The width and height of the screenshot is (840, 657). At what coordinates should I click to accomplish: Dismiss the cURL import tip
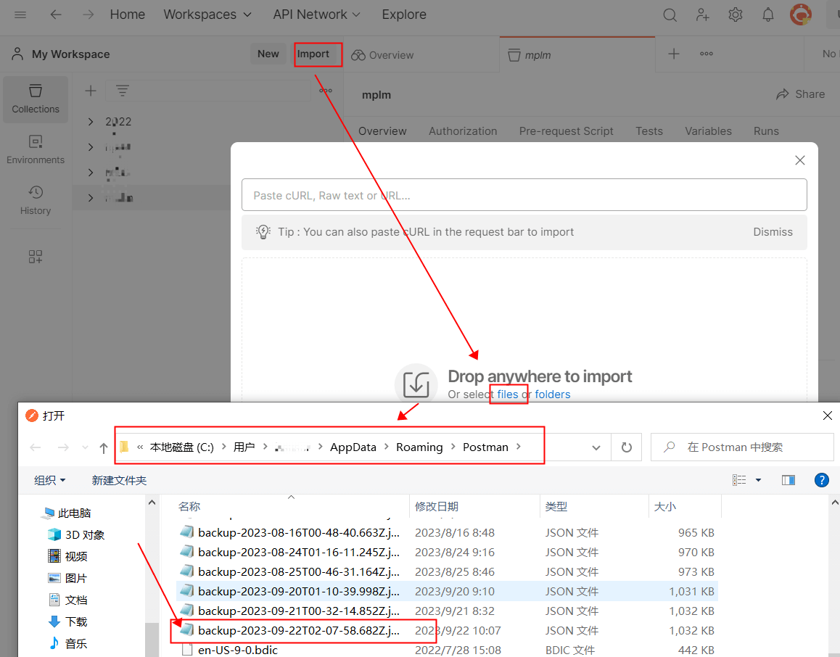click(x=773, y=232)
